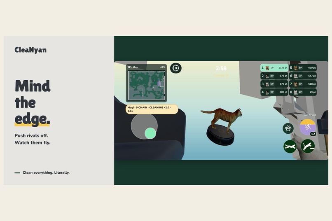Click the "Mind the edge." headline

pyautogui.click(x=33, y=103)
